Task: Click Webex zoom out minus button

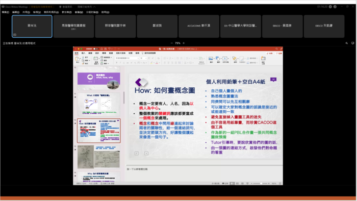Action: [172, 43]
